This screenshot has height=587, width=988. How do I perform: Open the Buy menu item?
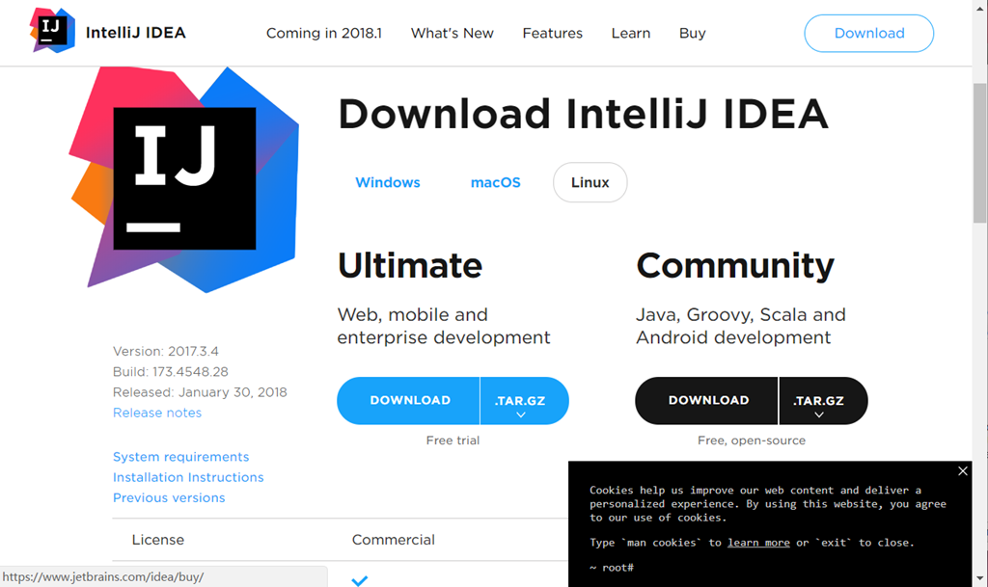(692, 33)
